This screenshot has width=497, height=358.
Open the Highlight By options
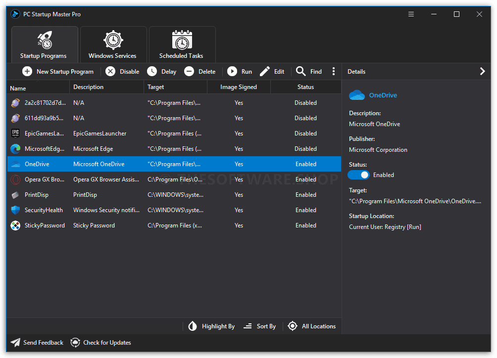[x=212, y=326]
